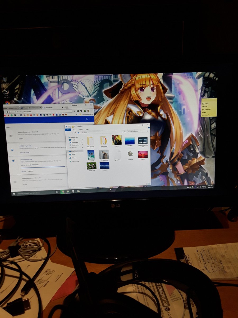
Task: Open the Home ribbon tab
Action: coord(74,130)
